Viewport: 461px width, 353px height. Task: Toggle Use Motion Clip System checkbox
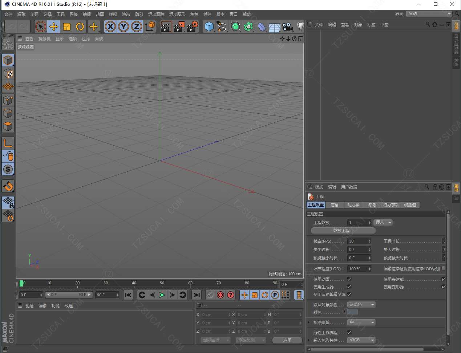pyautogui.click(x=349, y=294)
